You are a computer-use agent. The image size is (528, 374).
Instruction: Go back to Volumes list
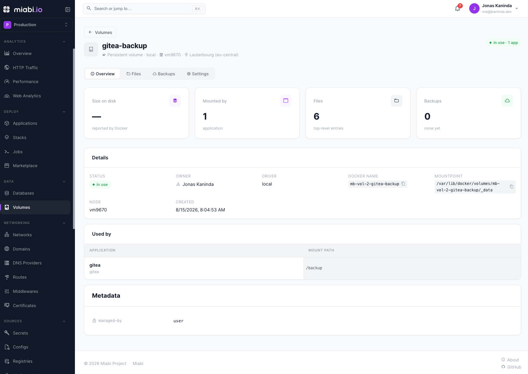pyautogui.click(x=100, y=32)
